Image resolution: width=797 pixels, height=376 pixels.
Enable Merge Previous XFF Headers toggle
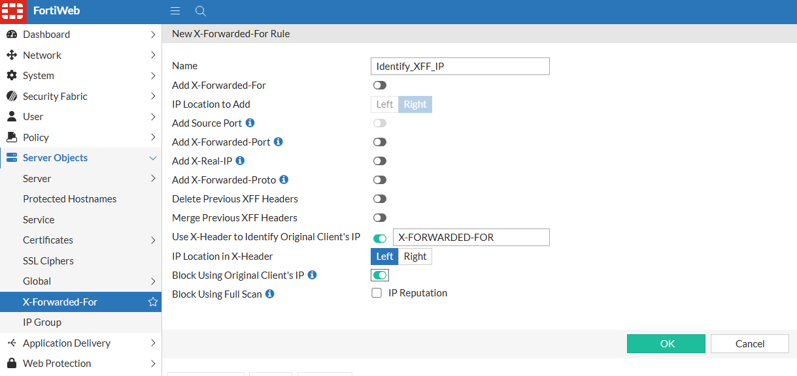point(380,217)
